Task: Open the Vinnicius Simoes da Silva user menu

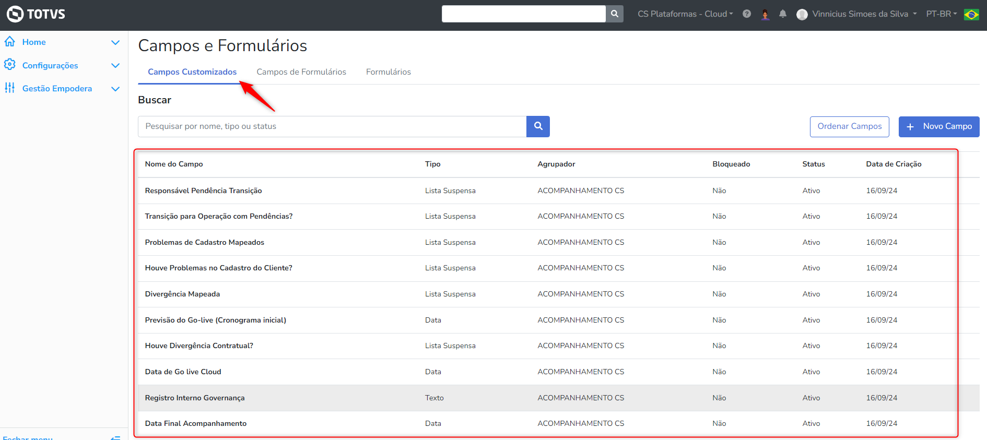Action: (864, 14)
